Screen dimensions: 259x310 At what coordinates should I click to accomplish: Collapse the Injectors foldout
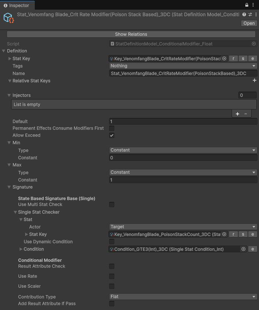pos(9,95)
